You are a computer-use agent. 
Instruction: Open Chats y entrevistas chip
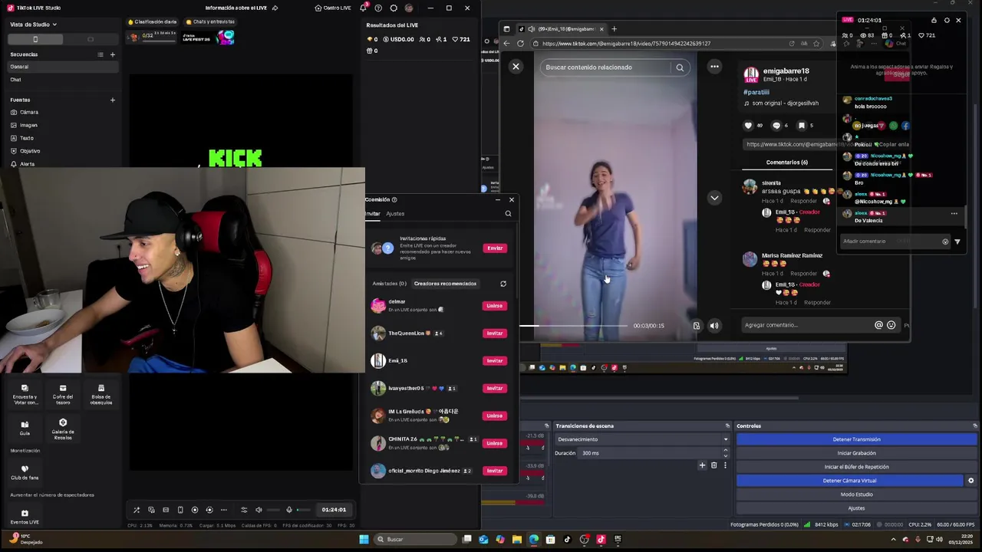point(209,22)
